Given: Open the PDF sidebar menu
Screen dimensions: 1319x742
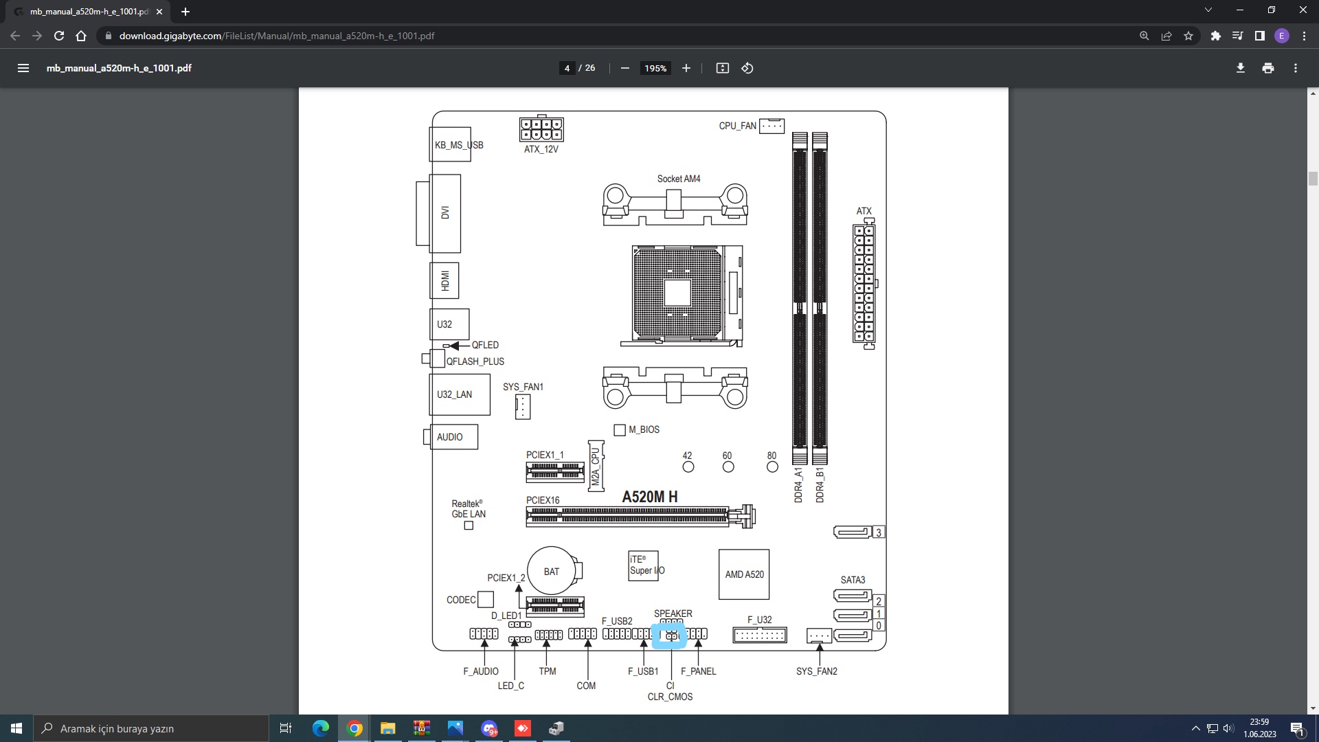Looking at the screenshot, I should [x=23, y=68].
